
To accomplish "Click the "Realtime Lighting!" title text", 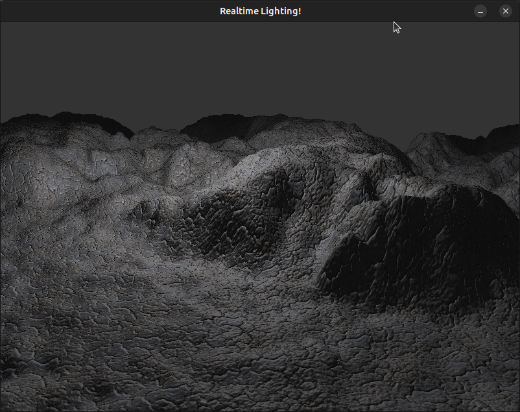I will (x=260, y=11).
